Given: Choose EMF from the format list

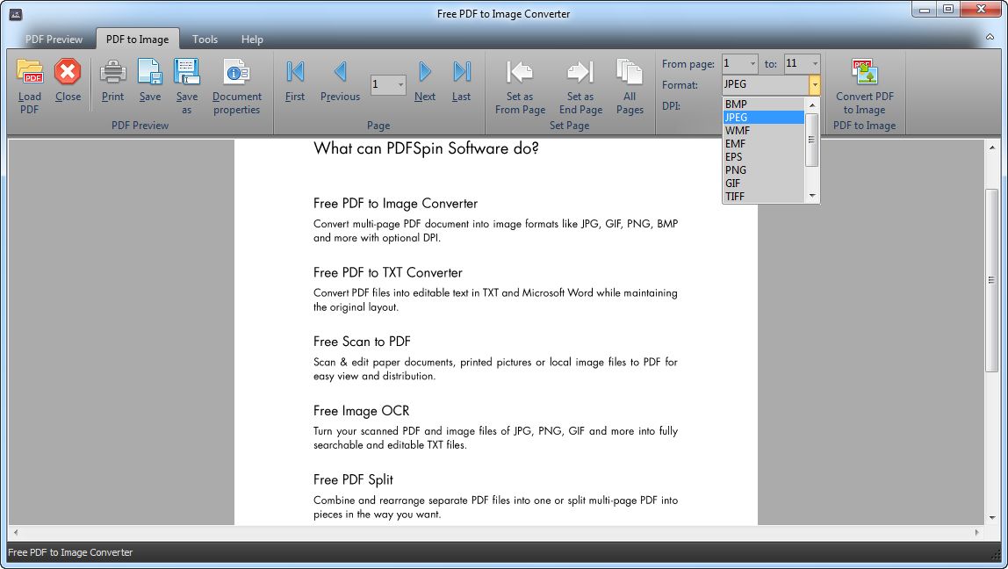Looking at the screenshot, I should point(764,144).
